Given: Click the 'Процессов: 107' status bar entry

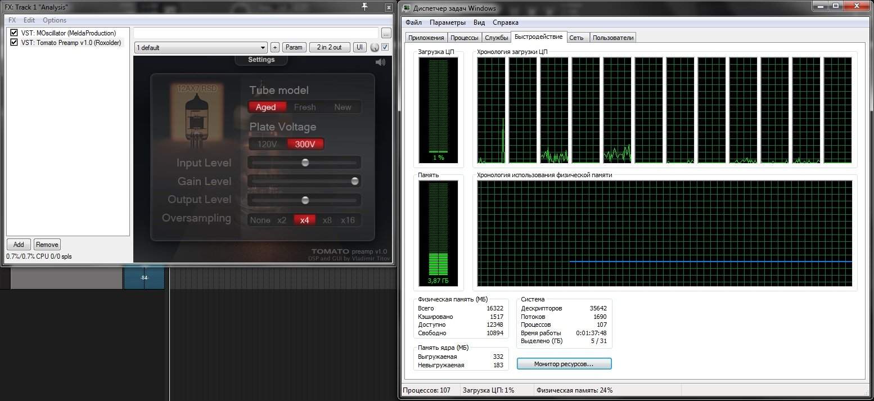Looking at the screenshot, I should (x=428, y=390).
